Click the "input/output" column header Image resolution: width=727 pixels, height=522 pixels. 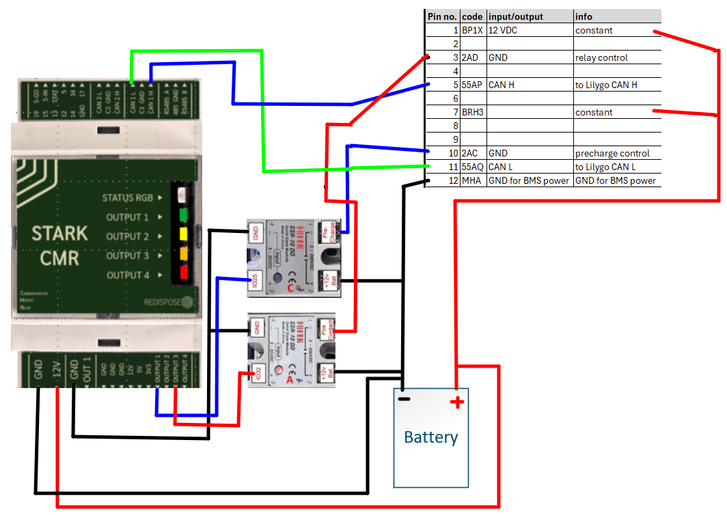click(516, 16)
